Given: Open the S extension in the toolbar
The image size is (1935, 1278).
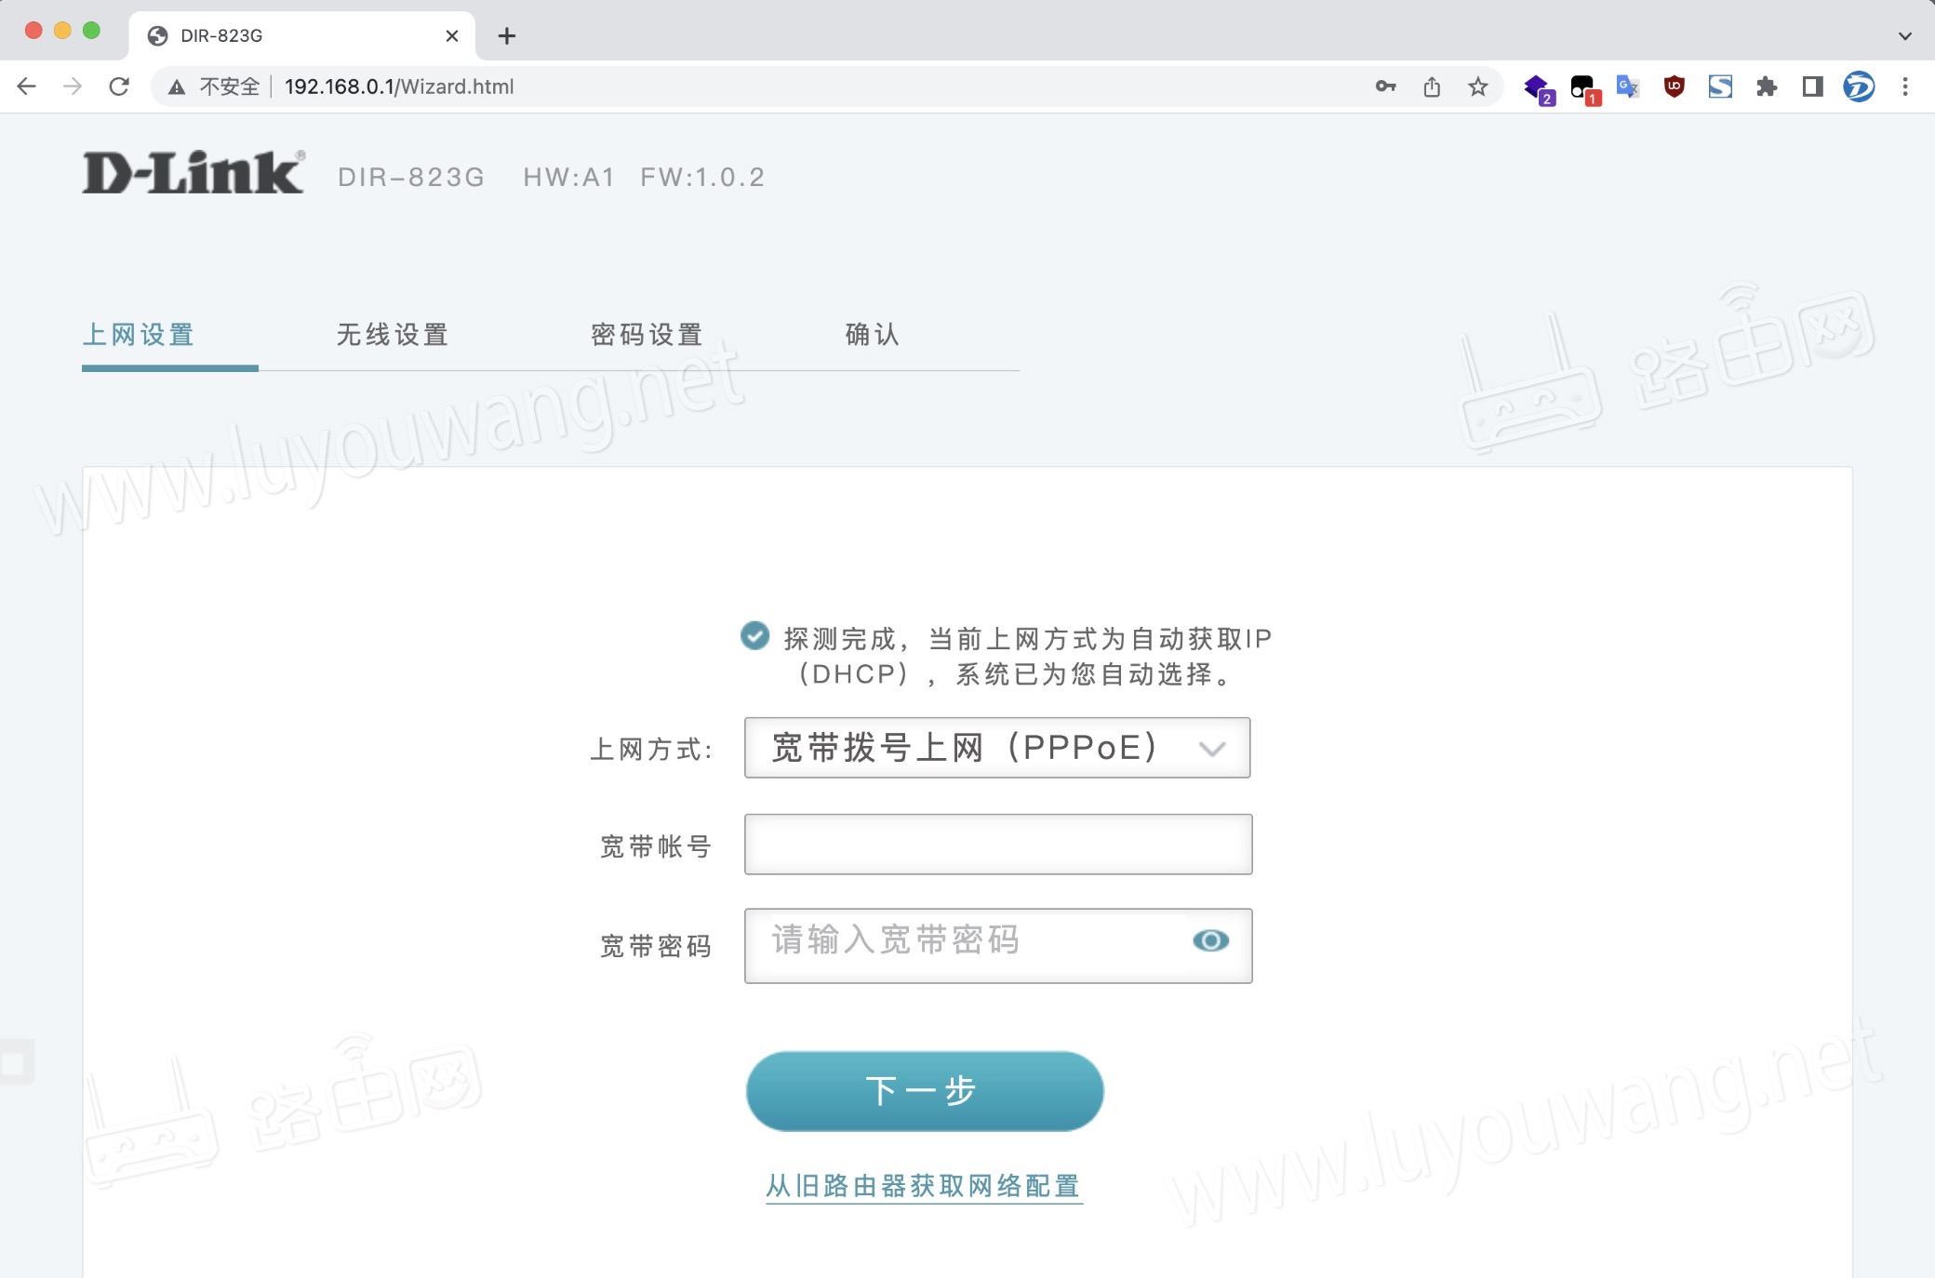Looking at the screenshot, I should [1721, 87].
